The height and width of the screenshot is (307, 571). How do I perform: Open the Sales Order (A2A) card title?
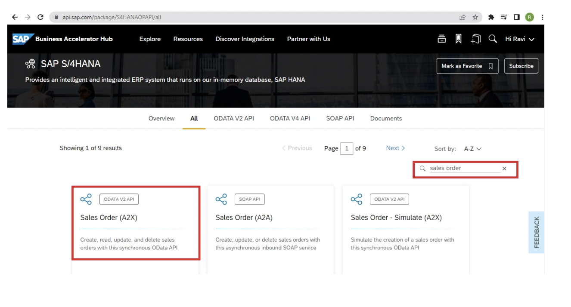244,218
